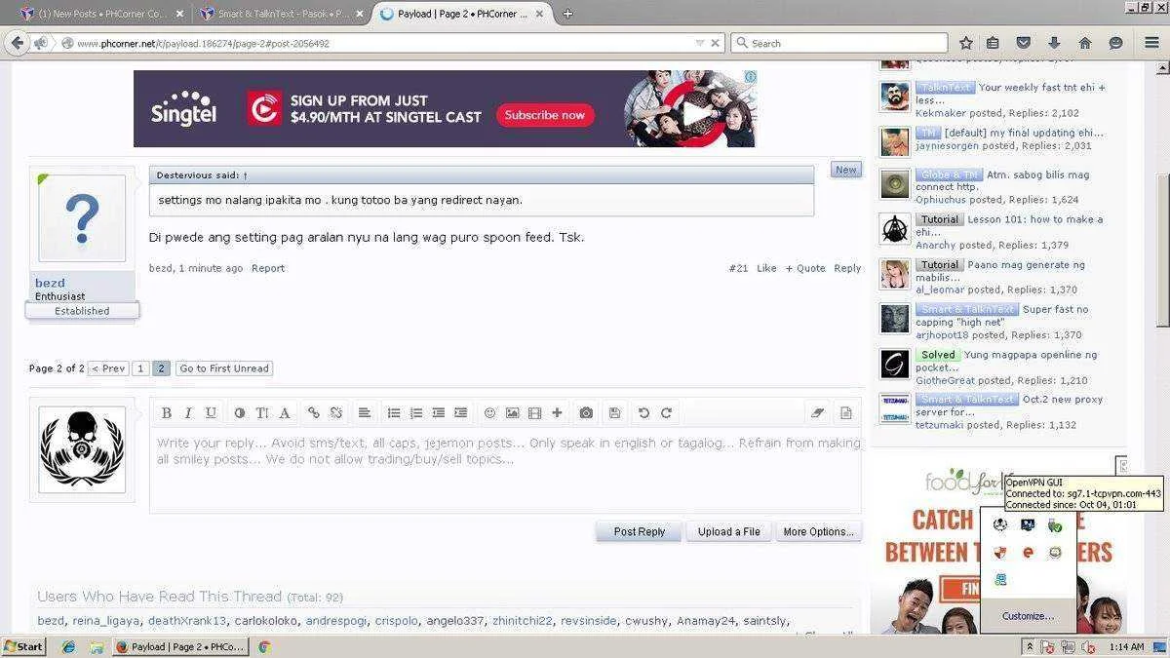Click the browser home icon
This screenshot has height=658, width=1170.
click(x=1084, y=43)
